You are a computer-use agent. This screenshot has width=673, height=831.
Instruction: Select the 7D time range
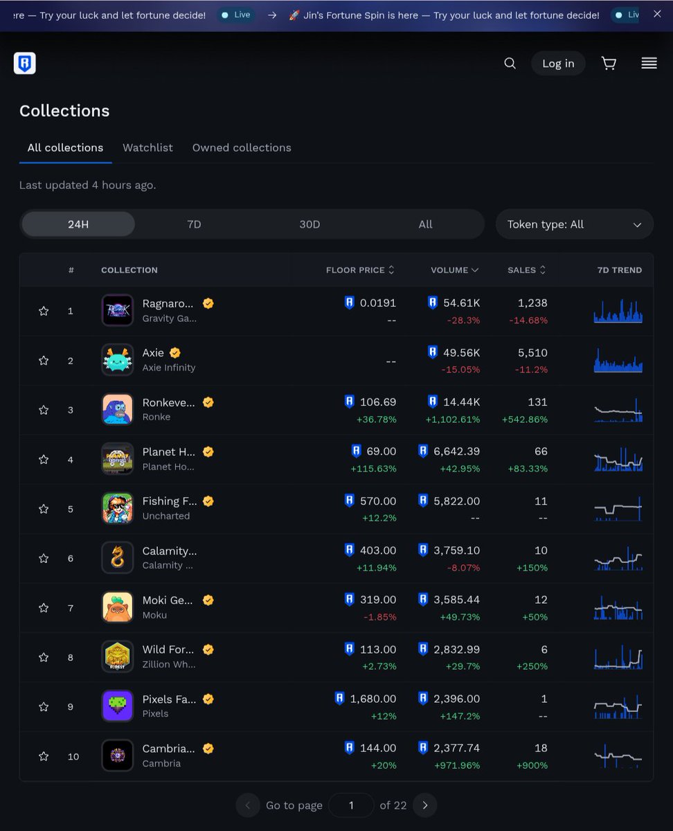pyautogui.click(x=194, y=224)
